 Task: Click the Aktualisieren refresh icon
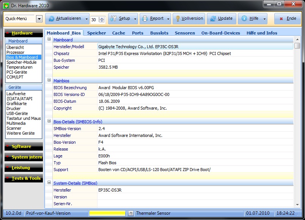pos(51,19)
